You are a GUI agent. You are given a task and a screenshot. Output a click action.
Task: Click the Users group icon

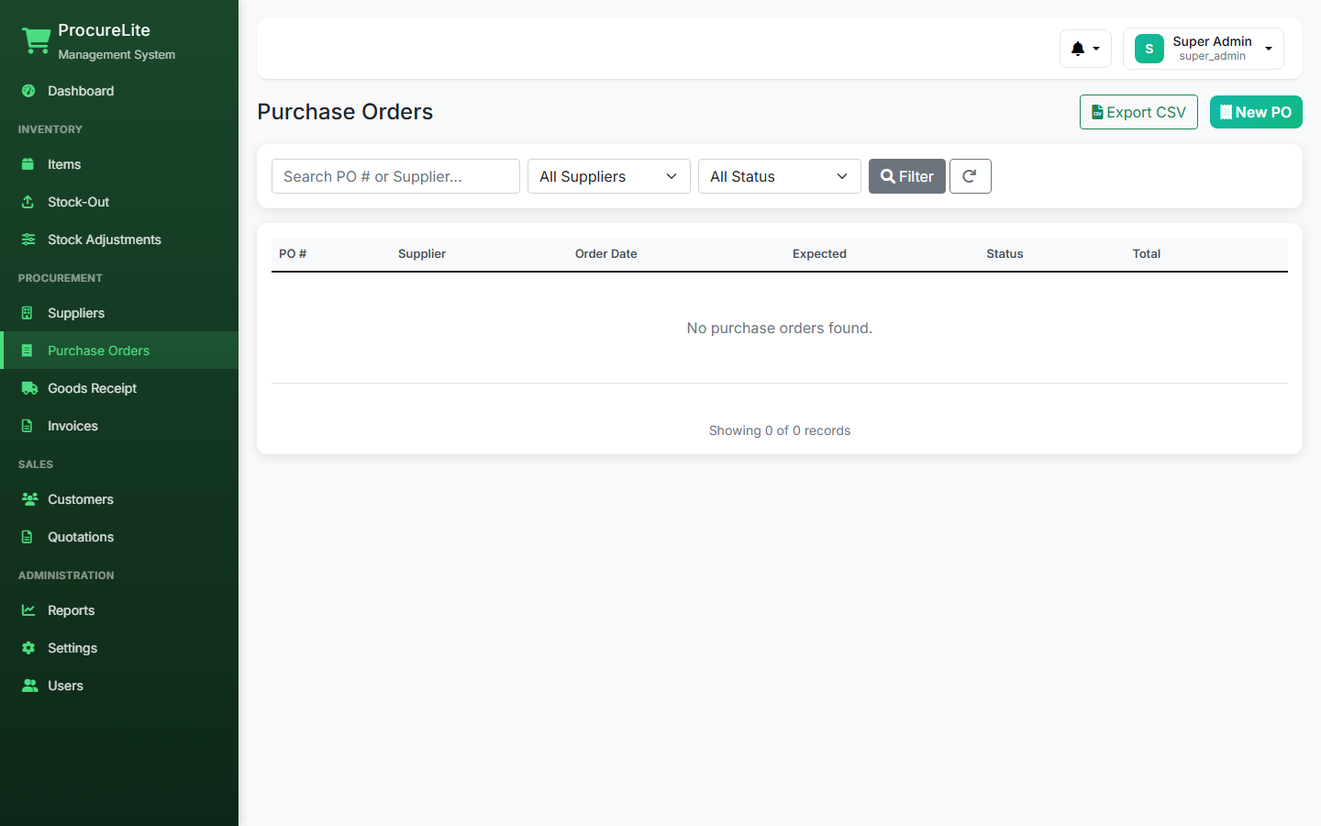pos(29,686)
